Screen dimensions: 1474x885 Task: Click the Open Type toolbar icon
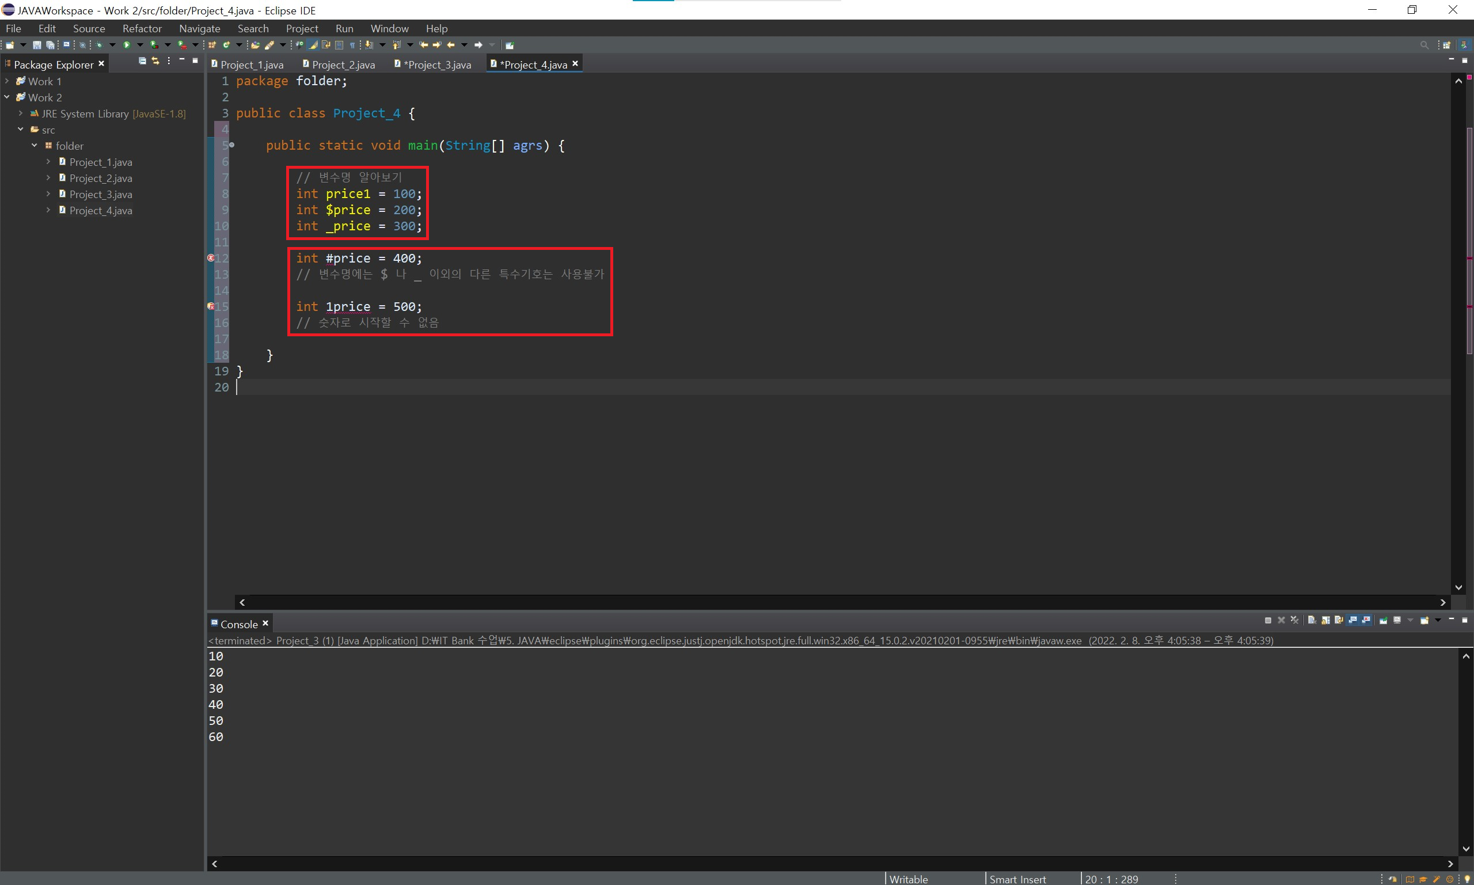pyautogui.click(x=255, y=45)
